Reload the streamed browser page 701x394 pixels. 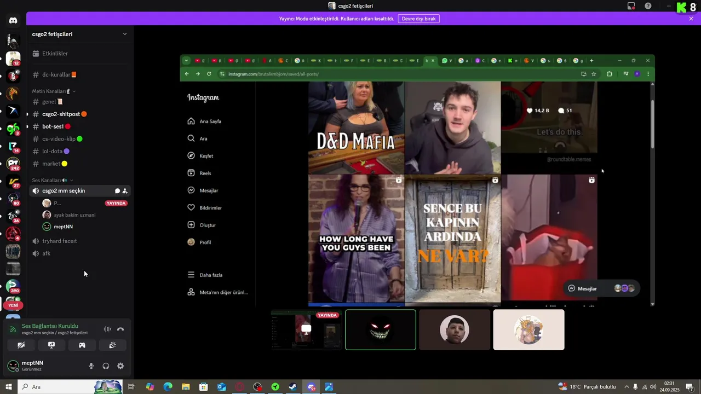209,74
